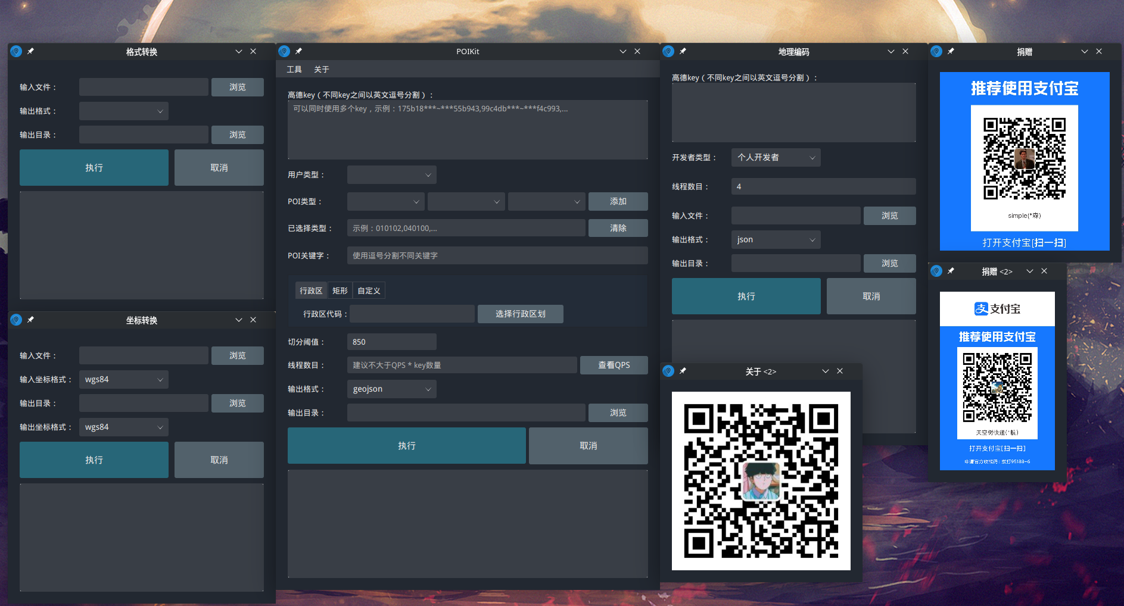
Task: Click the pin icon in 捐赠 window title bar
Action: pos(951,51)
